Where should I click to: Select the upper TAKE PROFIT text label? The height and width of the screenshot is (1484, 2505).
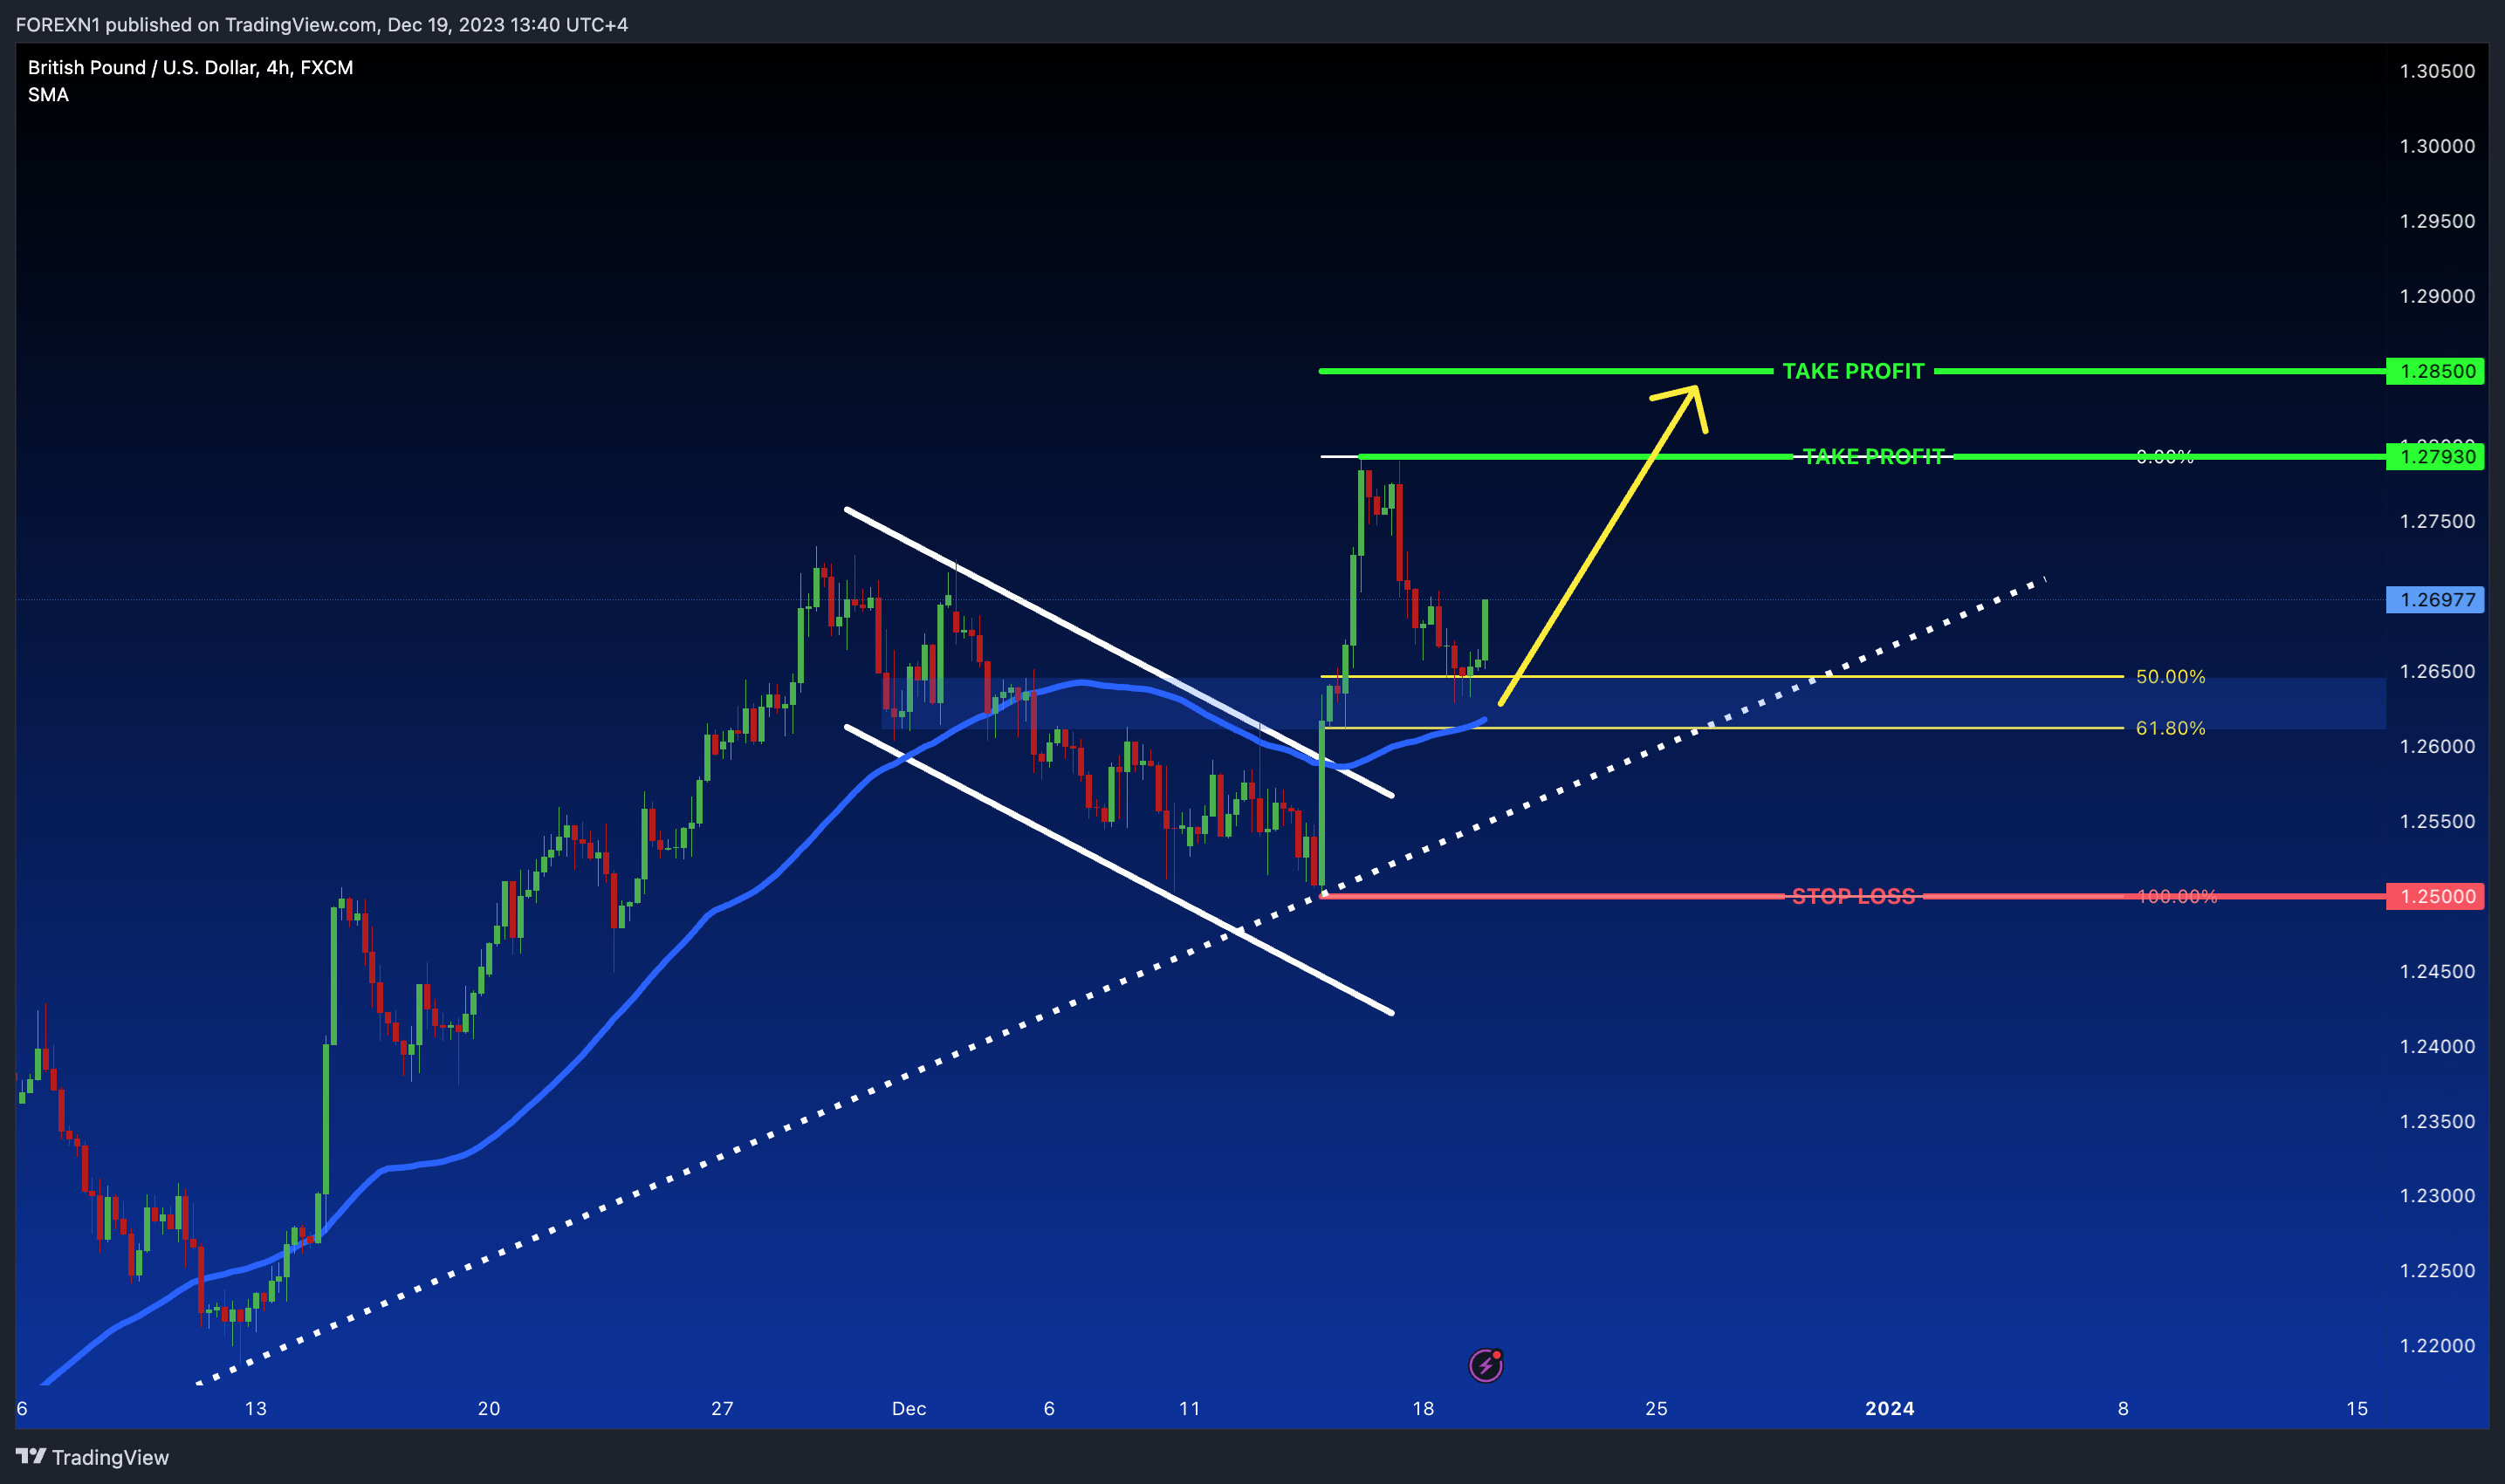[x=1854, y=371]
